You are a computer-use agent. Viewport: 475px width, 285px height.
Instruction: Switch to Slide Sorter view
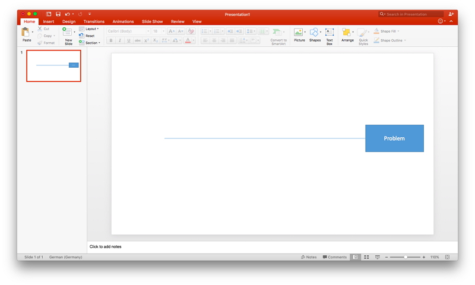[x=366, y=257]
